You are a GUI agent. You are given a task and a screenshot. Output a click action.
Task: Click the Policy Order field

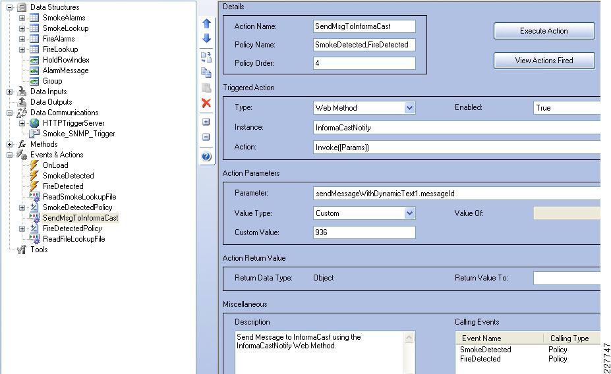pyautogui.click(x=364, y=63)
